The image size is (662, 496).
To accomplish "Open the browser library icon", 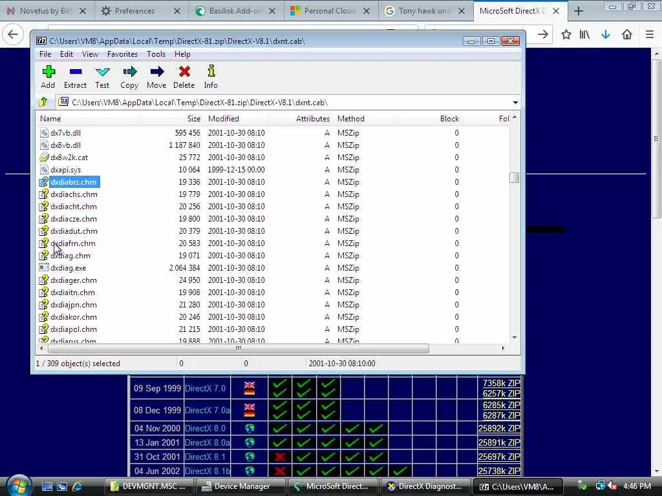I will click(584, 35).
